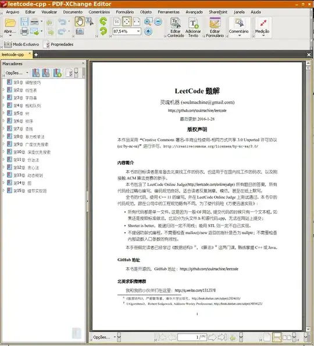This screenshot has height=346, width=314.
Task: Open the Arquivo menu
Action: click(13, 12)
